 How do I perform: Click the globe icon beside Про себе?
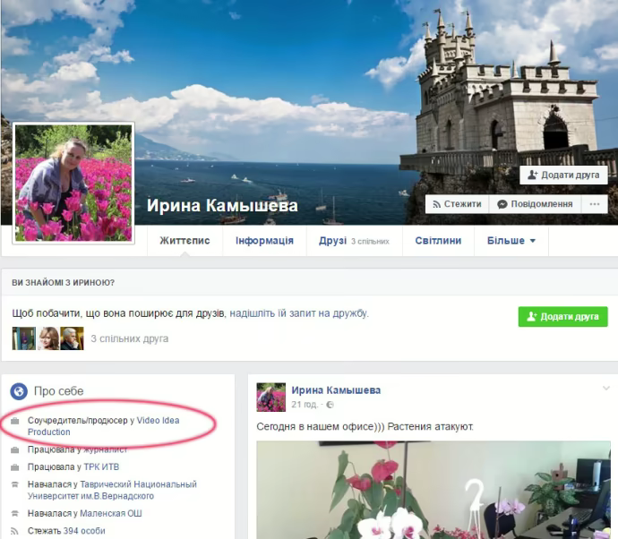pyautogui.click(x=18, y=391)
